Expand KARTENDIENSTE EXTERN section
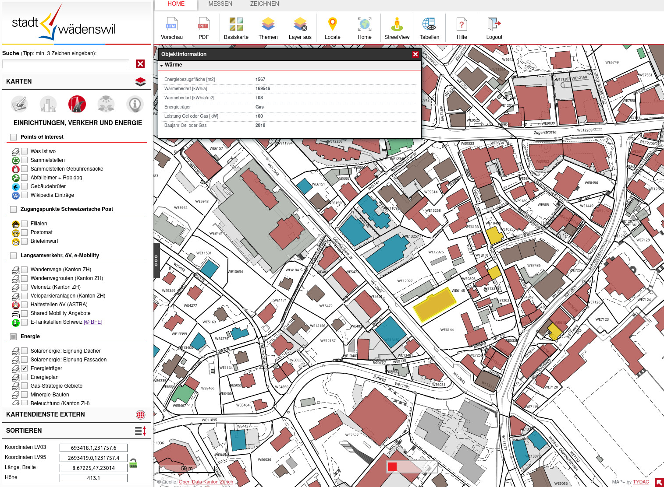 76,414
